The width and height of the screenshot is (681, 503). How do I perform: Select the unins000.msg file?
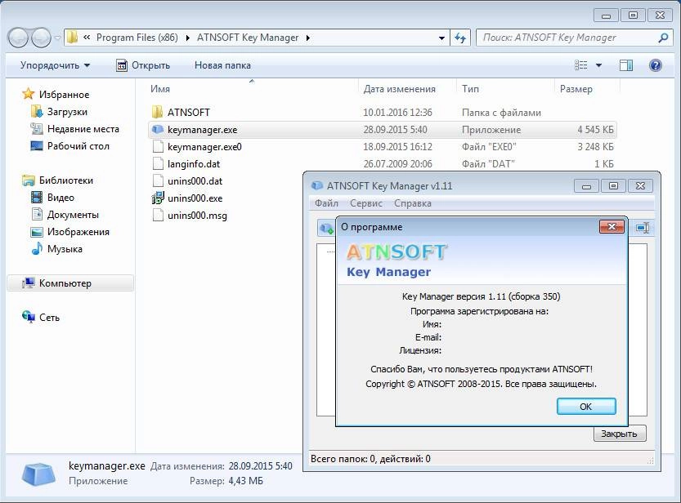point(197,216)
